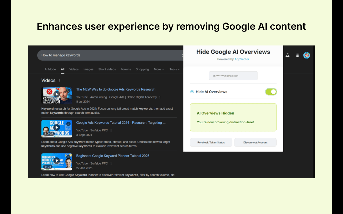Screen dimensions: 343x214
Task: Play the Keyword Planner Tutorial 31:38 thumbnail
Action: point(57,162)
